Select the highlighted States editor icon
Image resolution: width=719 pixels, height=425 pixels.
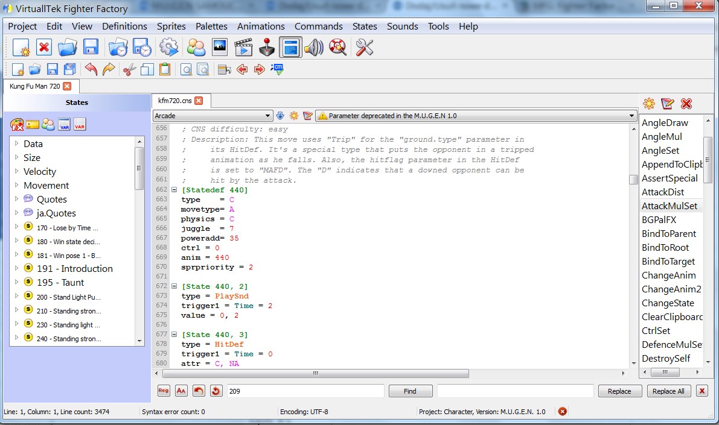(x=291, y=48)
